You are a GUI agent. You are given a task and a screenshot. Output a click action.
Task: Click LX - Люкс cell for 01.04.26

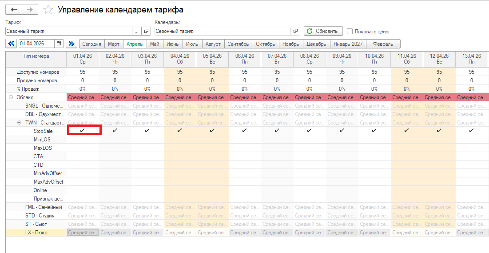(82, 233)
